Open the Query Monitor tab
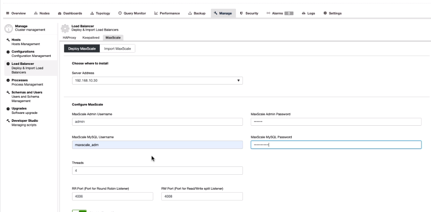 coord(132,13)
